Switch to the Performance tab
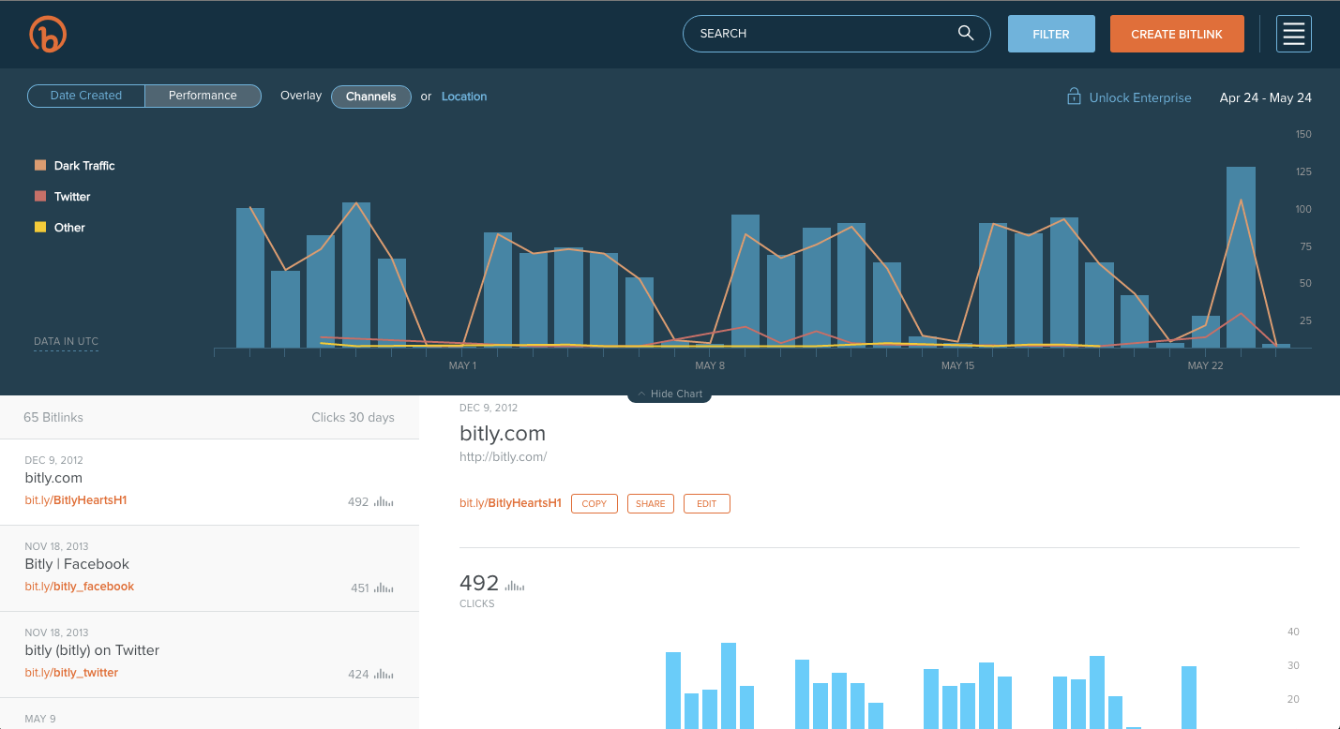This screenshot has height=729, width=1340. click(x=203, y=96)
